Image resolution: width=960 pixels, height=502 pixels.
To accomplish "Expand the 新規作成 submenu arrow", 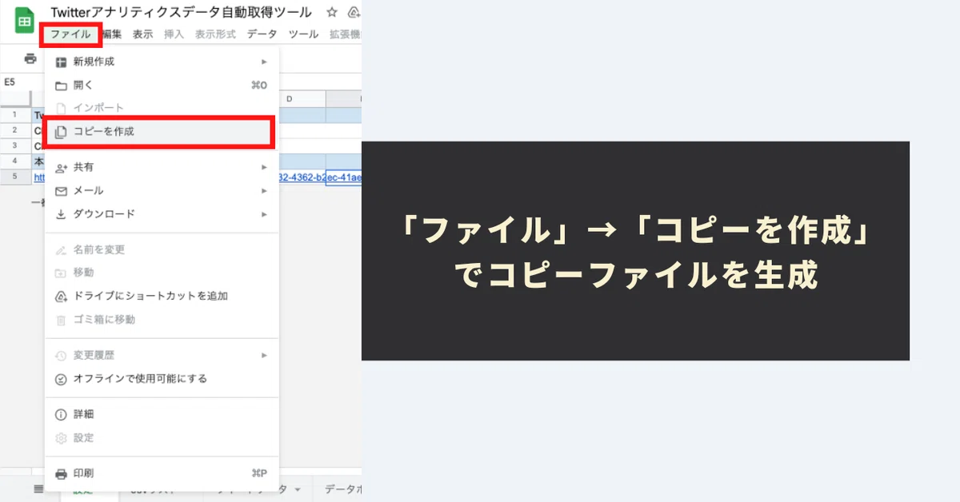I will coord(264,62).
